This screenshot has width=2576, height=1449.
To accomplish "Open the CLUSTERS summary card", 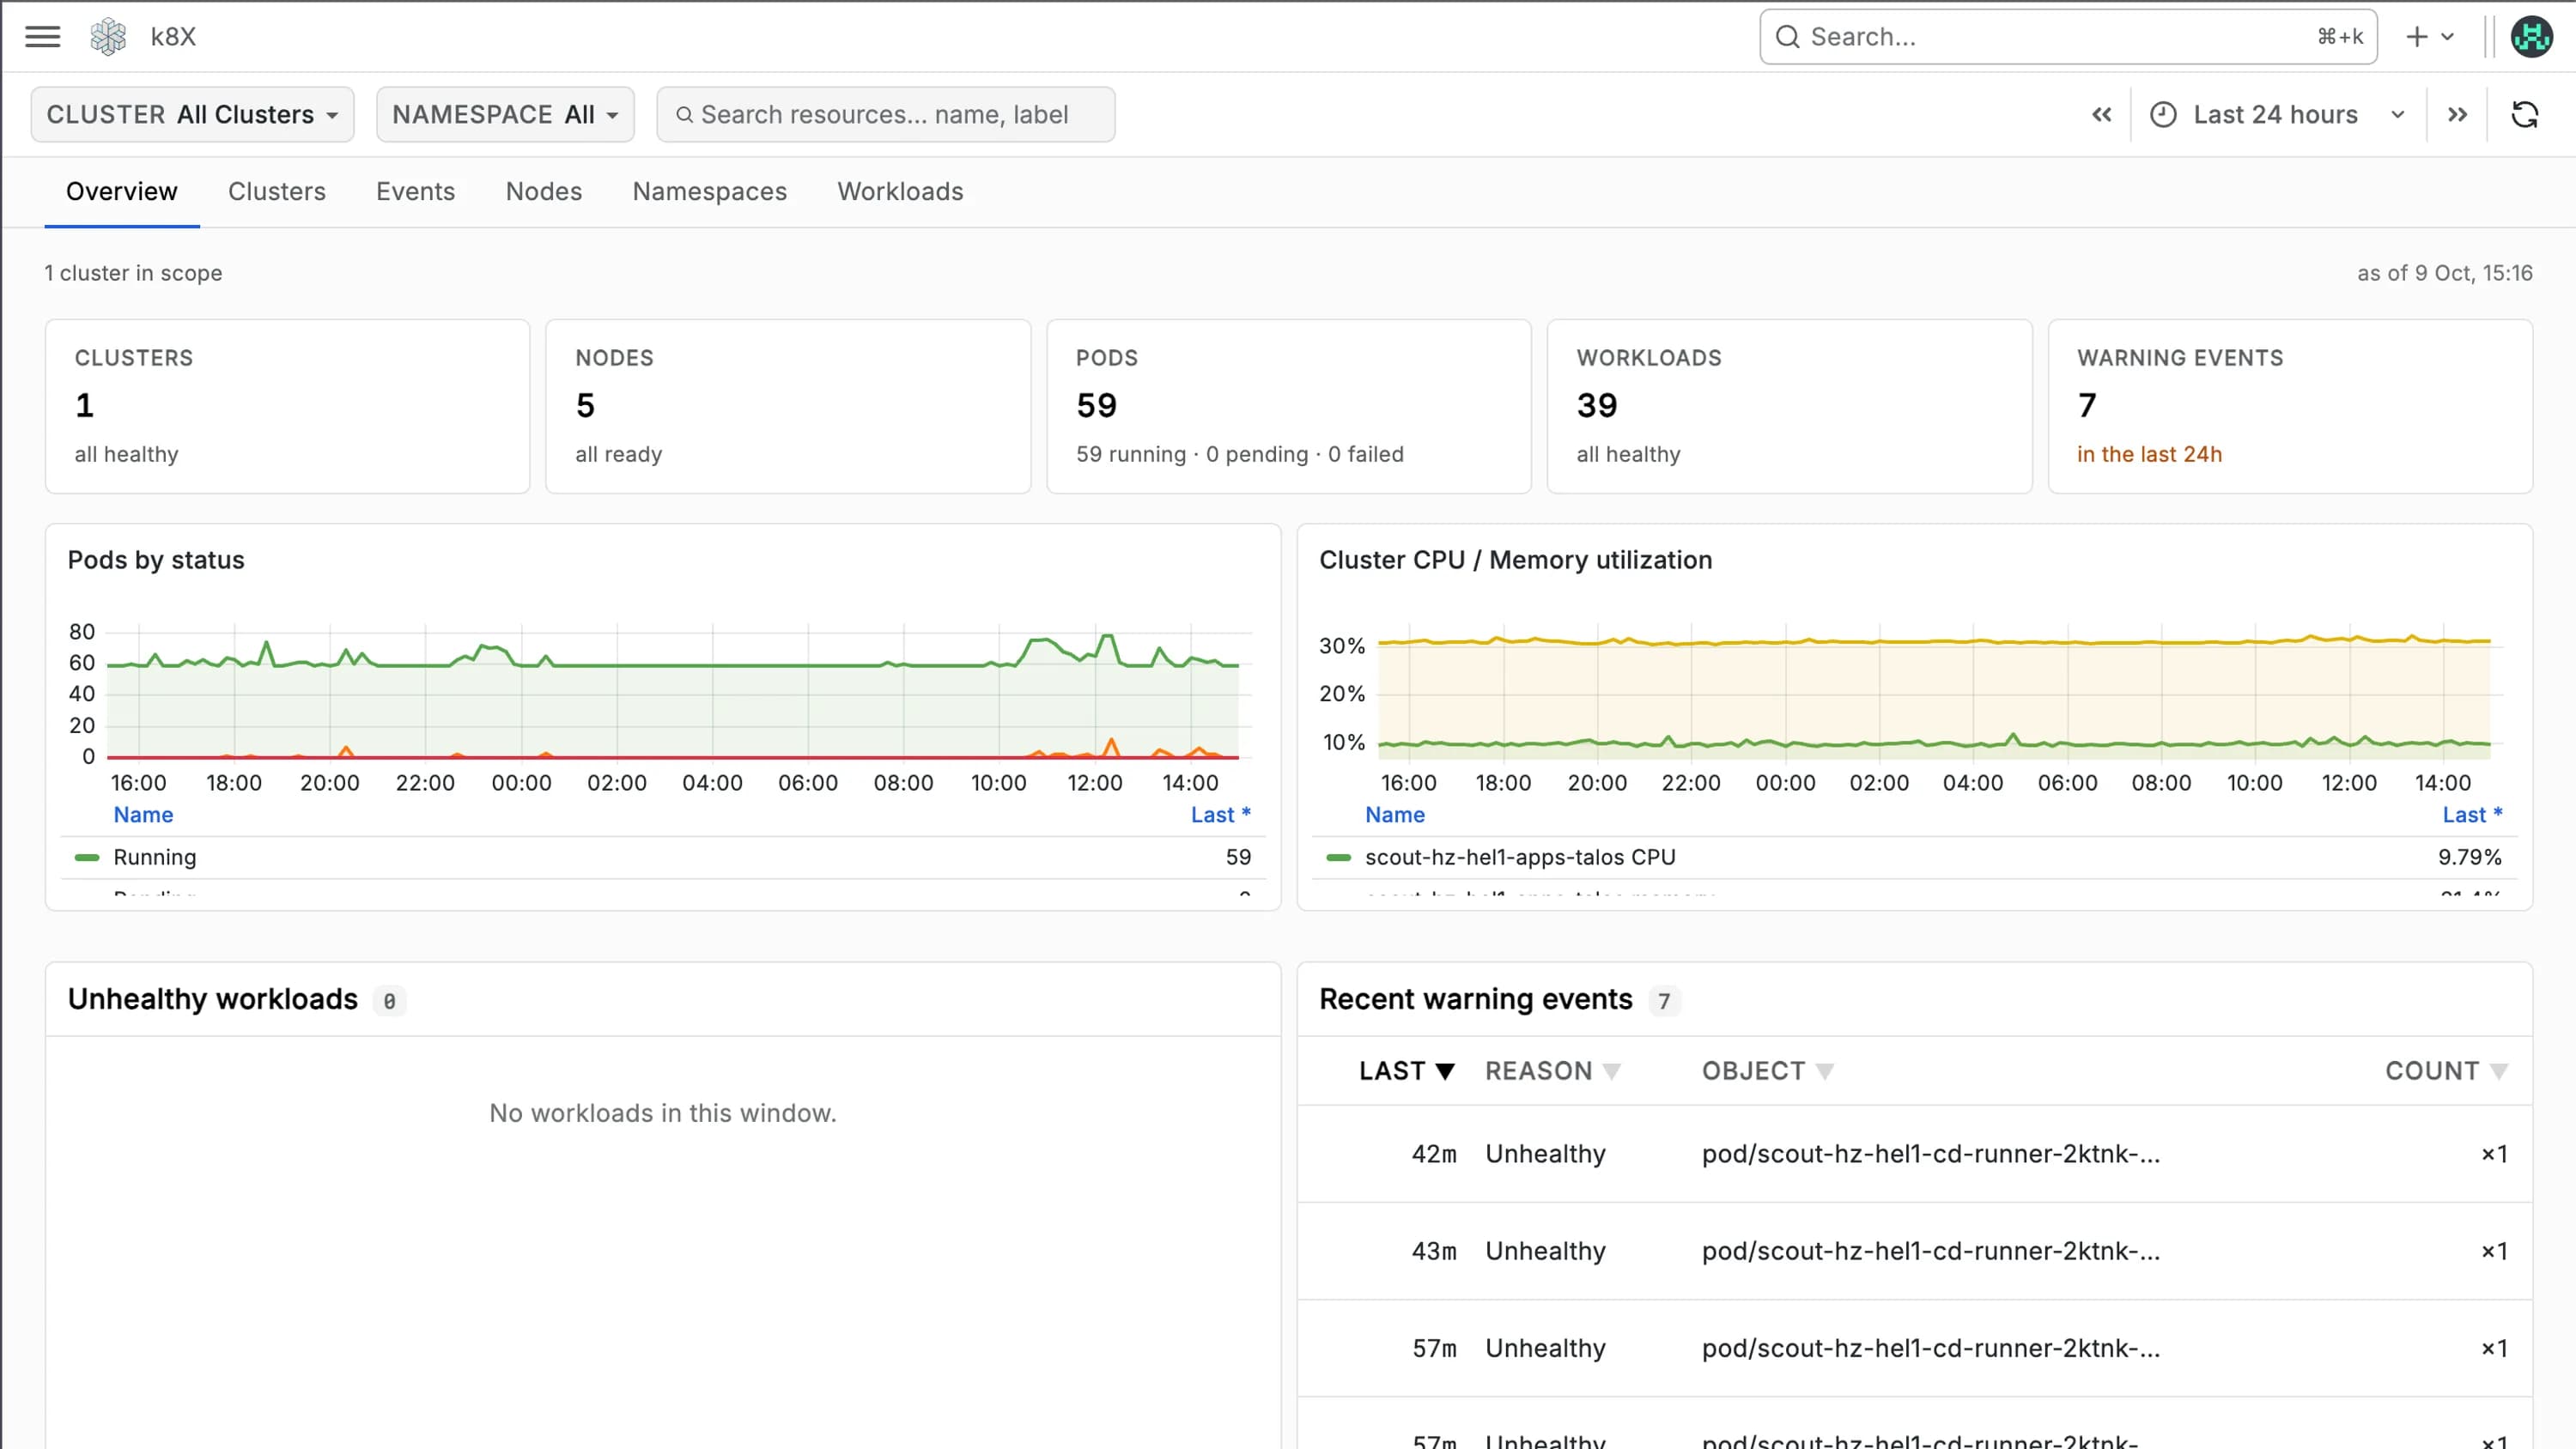I will point(287,406).
